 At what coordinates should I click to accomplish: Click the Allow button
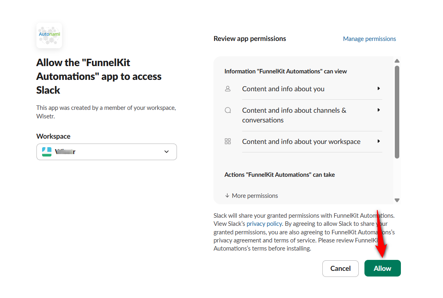pyautogui.click(x=382, y=268)
